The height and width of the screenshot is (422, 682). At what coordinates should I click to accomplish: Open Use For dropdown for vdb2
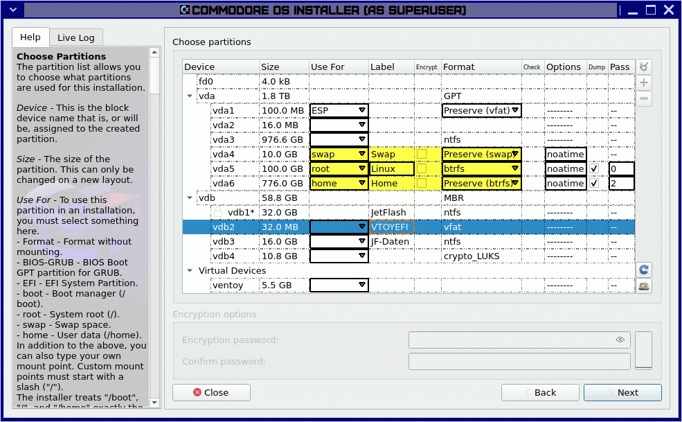[x=339, y=227]
